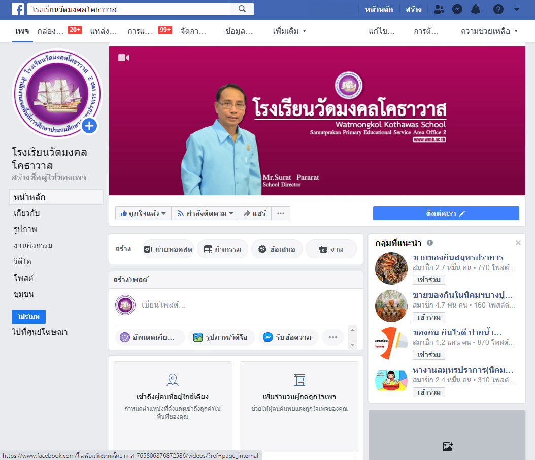The image size is (535, 460).
Task: Expand the account dropdown arrow in top bar
Action: (517, 9)
